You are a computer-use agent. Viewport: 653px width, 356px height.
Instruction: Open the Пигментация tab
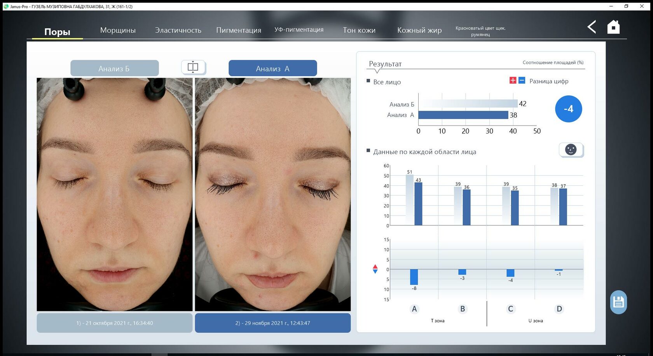tap(239, 30)
